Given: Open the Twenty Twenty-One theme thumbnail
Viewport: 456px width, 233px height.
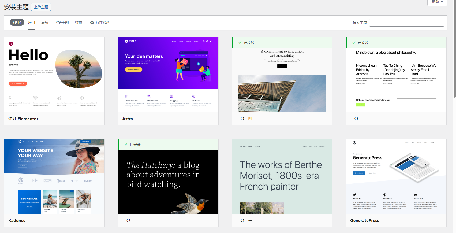Looking at the screenshot, I should [x=282, y=176].
